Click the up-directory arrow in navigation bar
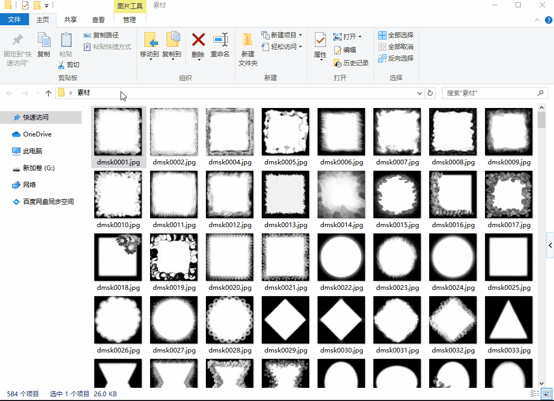Image resolution: width=554 pixels, height=401 pixels. 48,93
